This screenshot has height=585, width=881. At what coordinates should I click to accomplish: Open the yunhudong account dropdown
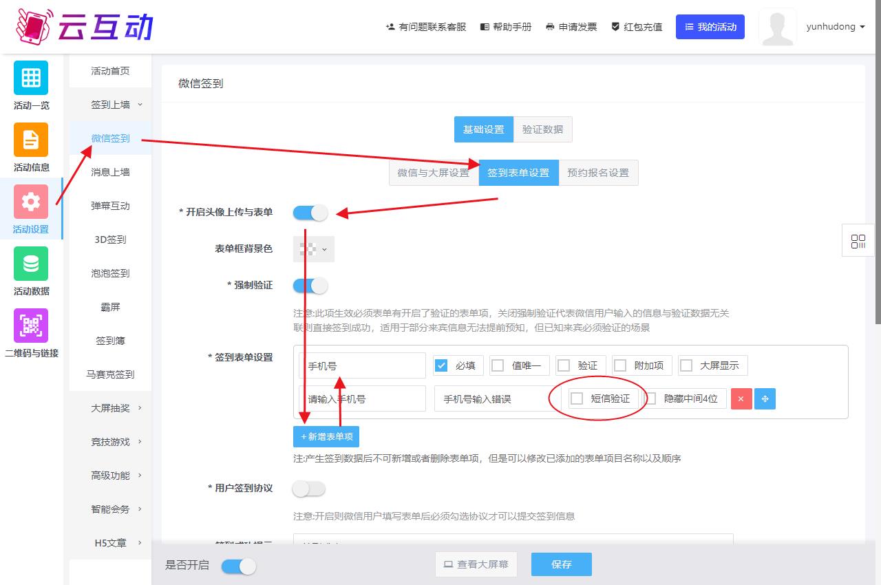coord(835,27)
